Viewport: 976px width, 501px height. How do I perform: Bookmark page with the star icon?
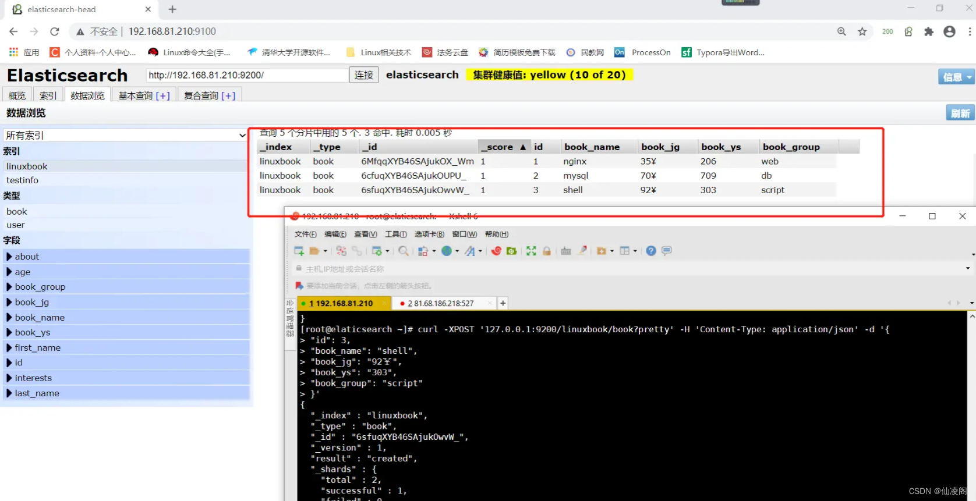(x=862, y=31)
